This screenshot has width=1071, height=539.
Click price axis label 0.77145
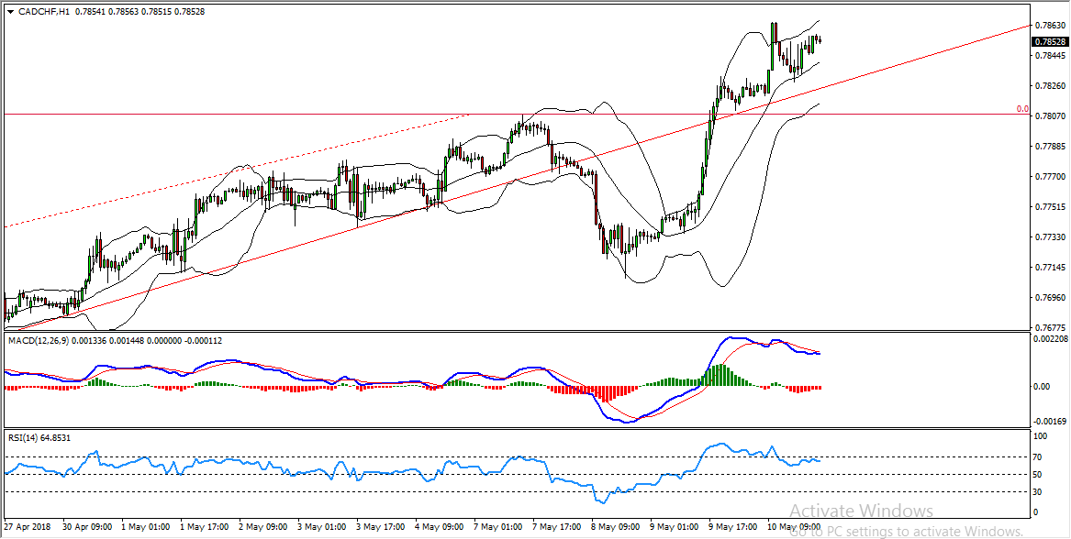tap(1051, 268)
